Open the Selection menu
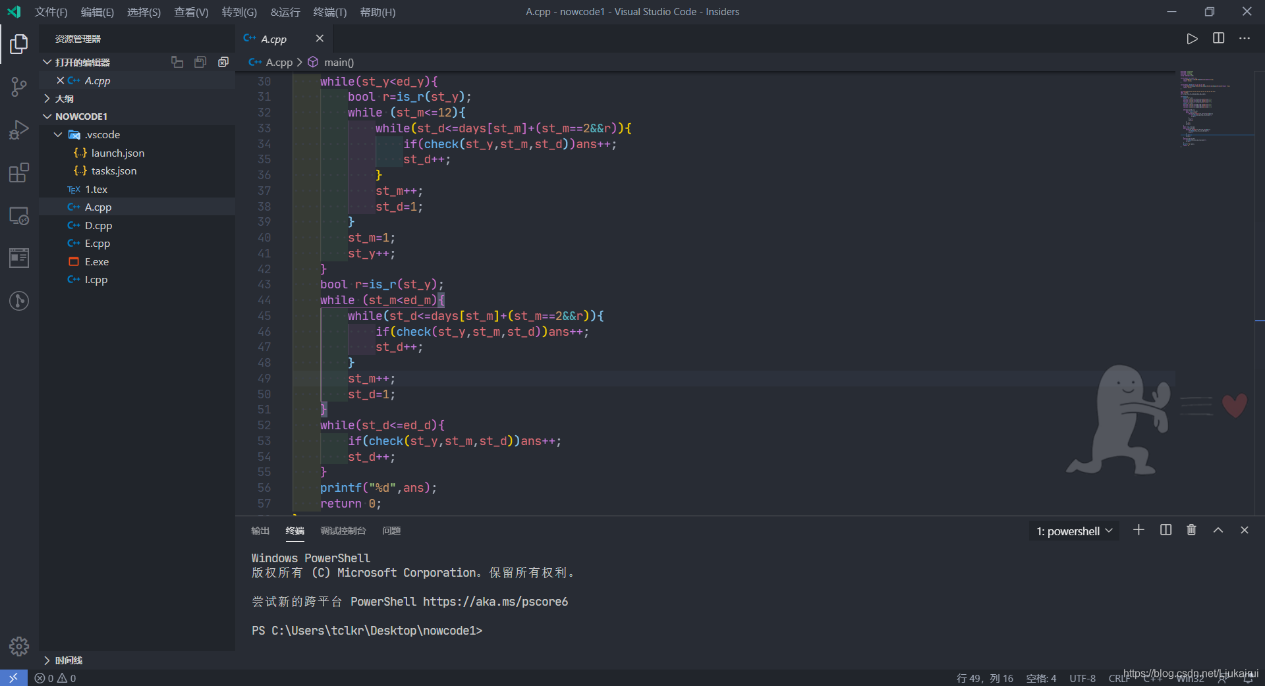 pos(144,12)
